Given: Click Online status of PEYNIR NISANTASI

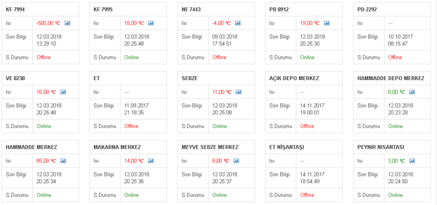Looking at the screenshot, I should [396, 195].
